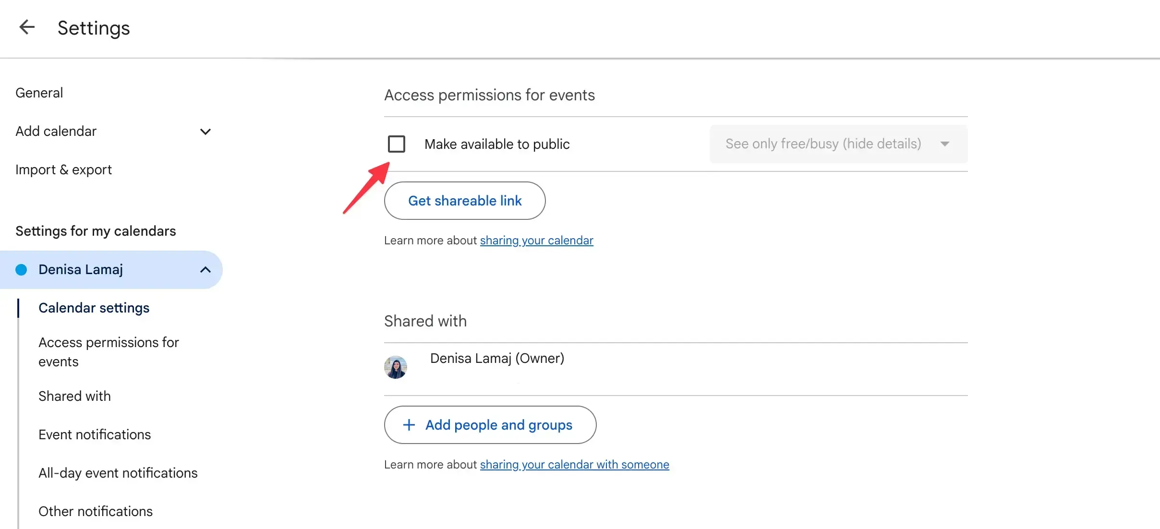Open the sharing your calendar with someone link

coord(574,464)
